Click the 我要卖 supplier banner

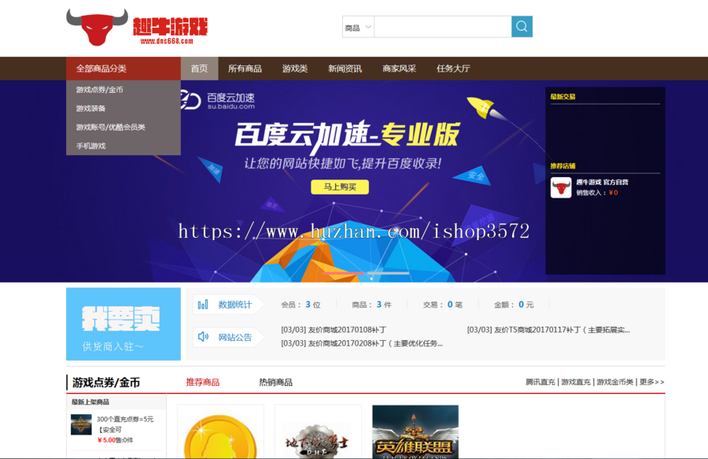point(124,324)
